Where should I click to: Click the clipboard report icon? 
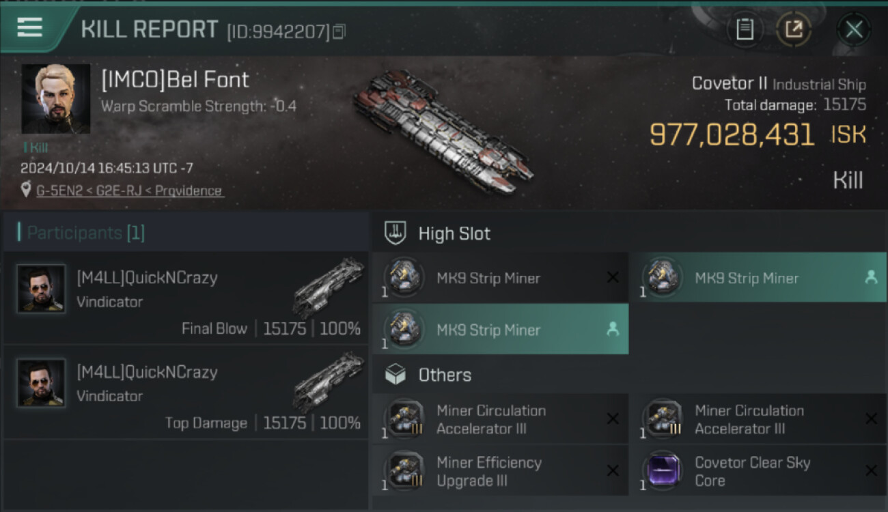(x=745, y=29)
